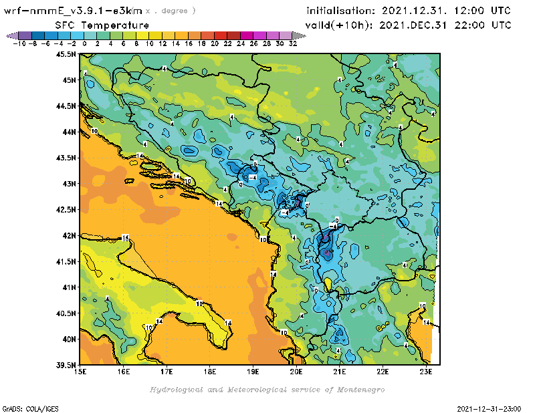
Task: Click the '45N' latitude label
Action: (69, 80)
